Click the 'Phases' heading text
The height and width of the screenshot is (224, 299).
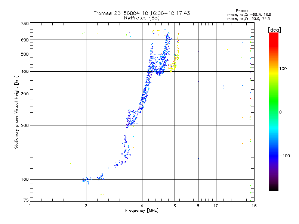(242, 11)
